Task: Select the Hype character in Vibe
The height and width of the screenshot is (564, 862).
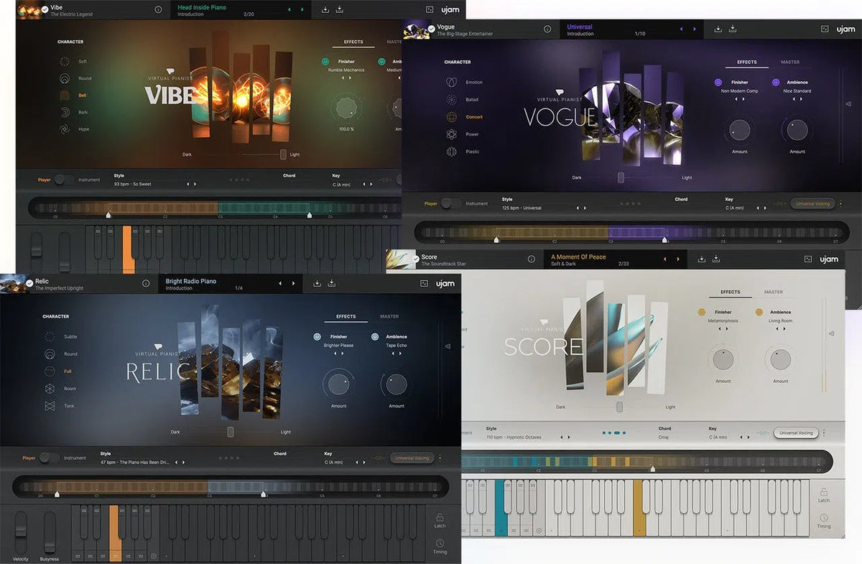Action: [81, 129]
